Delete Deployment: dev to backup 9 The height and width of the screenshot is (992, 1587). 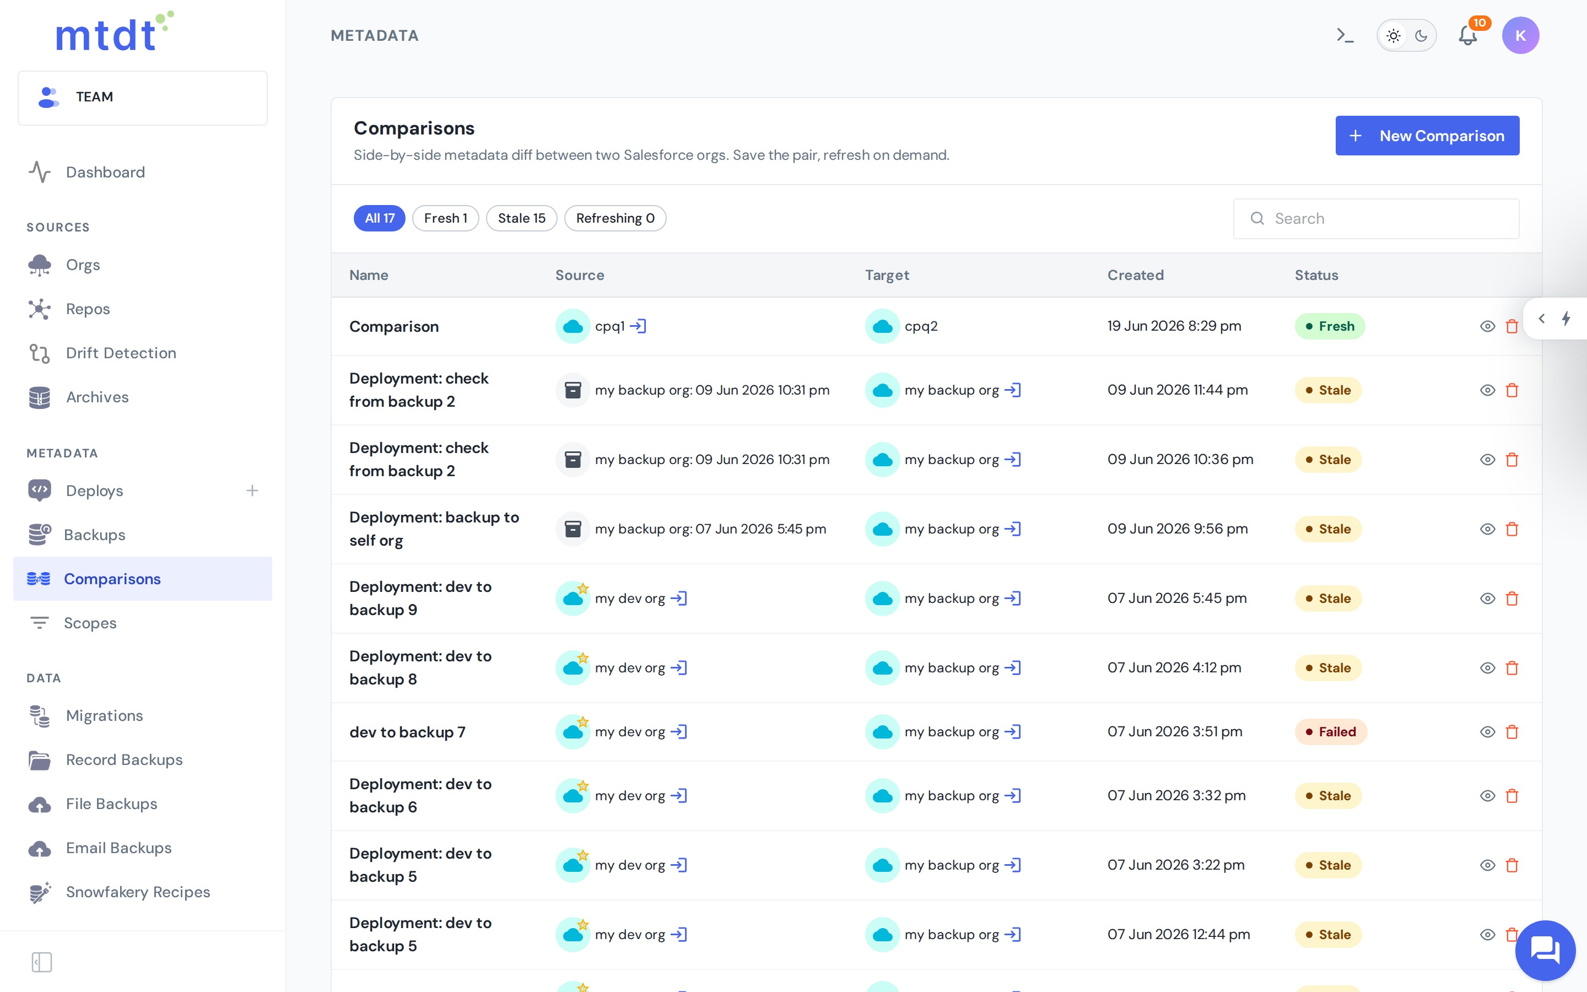pos(1512,599)
